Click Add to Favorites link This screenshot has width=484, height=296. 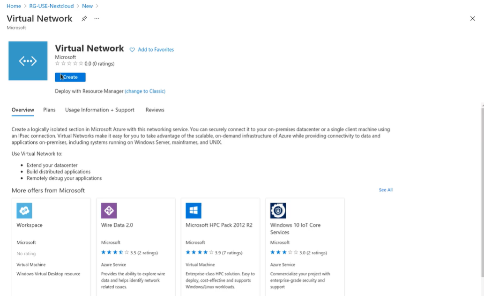(x=156, y=49)
